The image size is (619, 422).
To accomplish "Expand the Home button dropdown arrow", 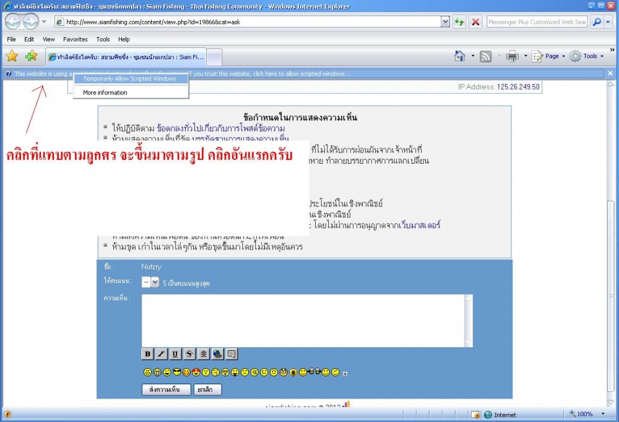I will [472, 56].
